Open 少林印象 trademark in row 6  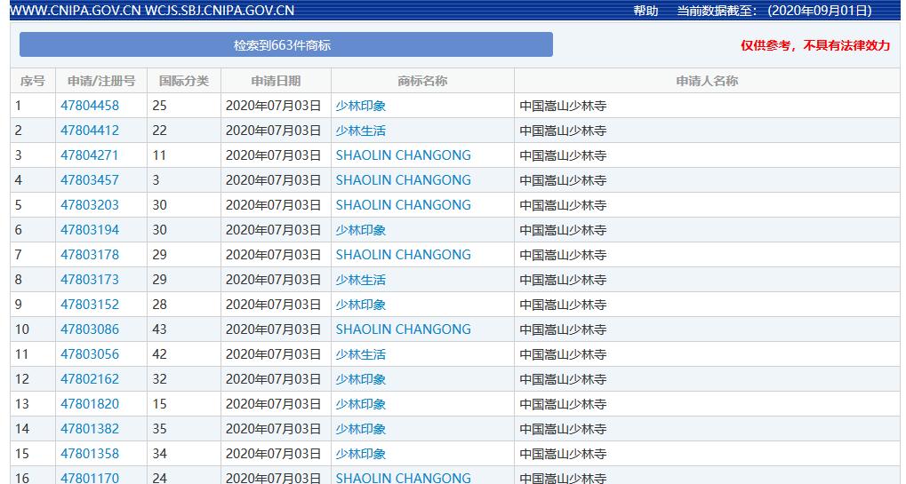[361, 230]
